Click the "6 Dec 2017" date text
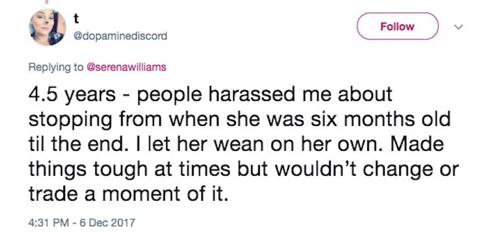The height and width of the screenshot is (232, 494). (x=107, y=223)
